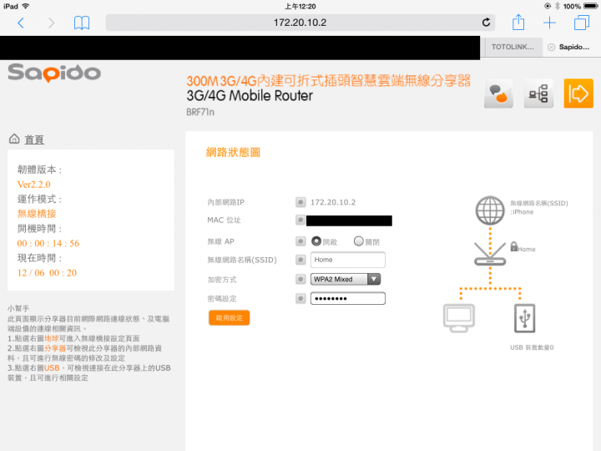
Task: Tap the battery indicator in status bar
Action: point(590,6)
